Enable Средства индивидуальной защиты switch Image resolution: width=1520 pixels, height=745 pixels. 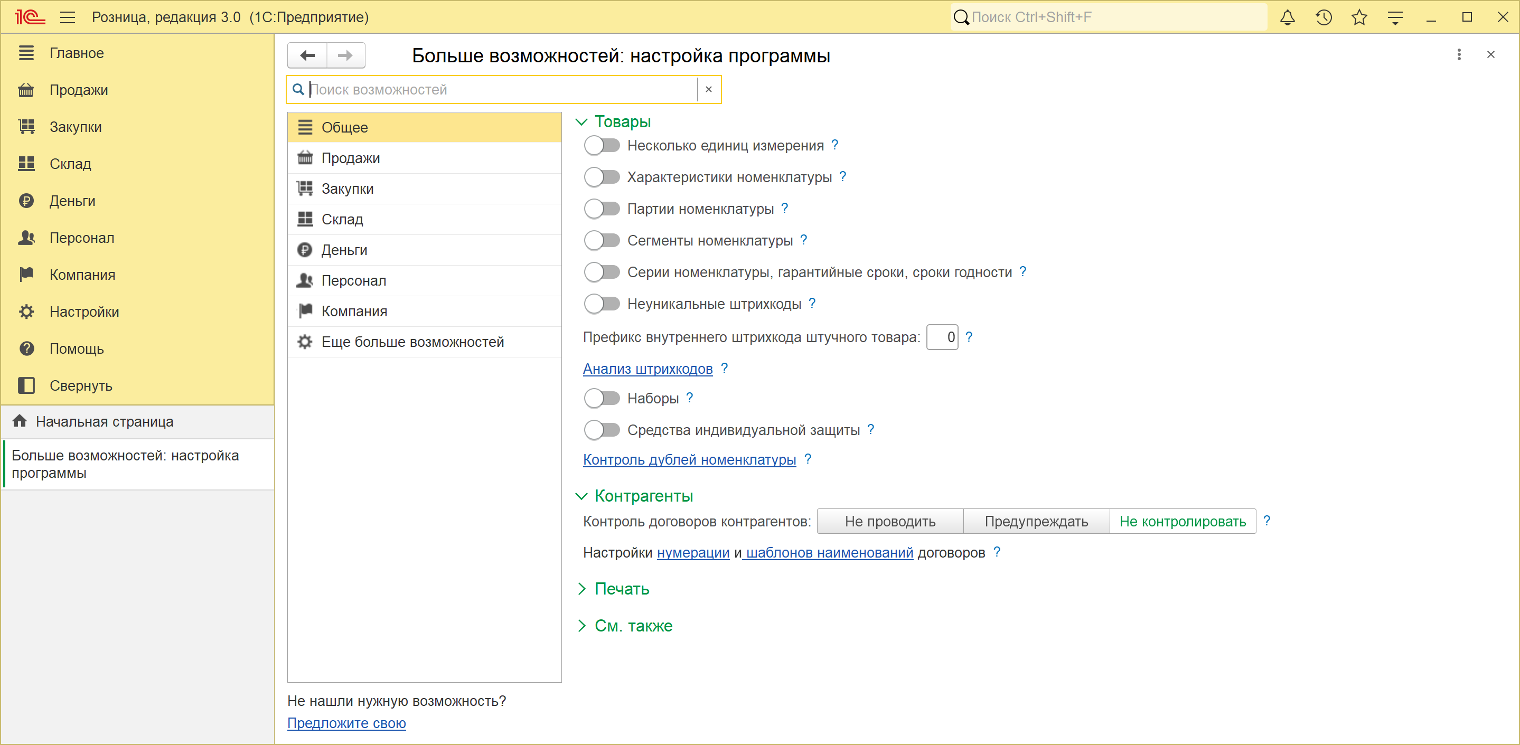(x=602, y=430)
